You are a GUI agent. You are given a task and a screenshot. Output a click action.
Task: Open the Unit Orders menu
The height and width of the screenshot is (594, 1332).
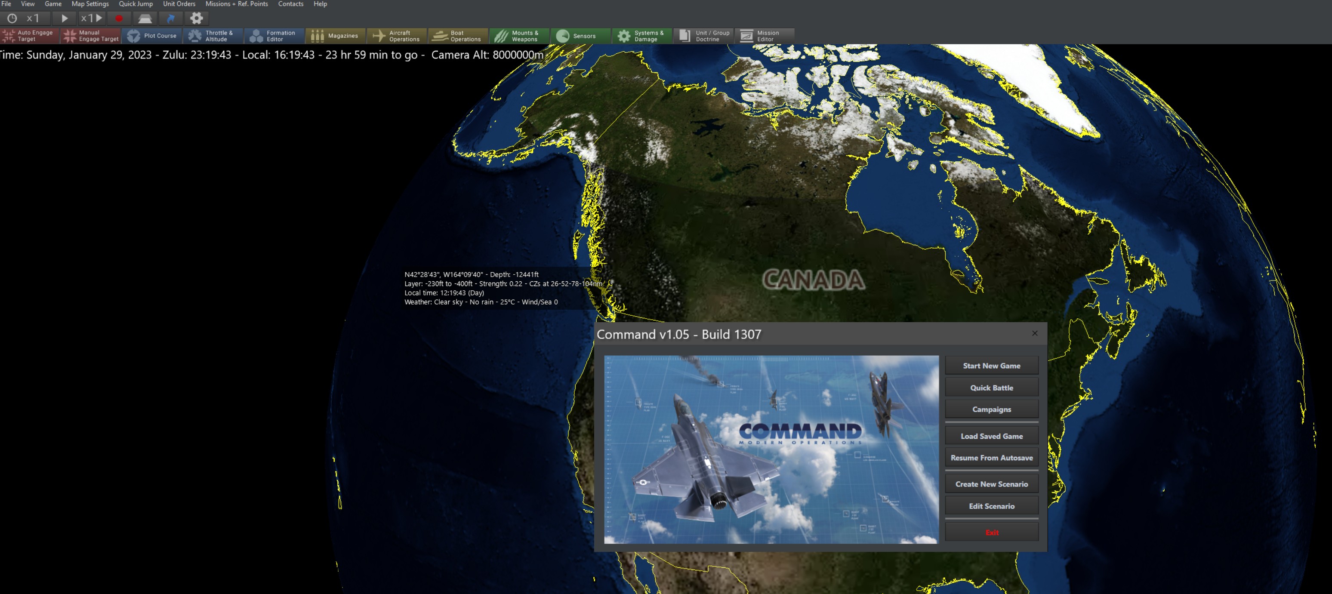tap(179, 3)
